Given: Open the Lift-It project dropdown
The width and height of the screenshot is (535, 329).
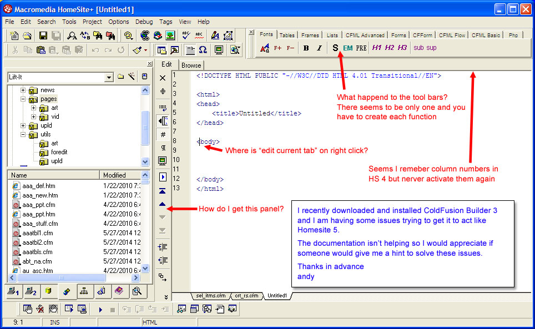Looking at the screenshot, I should (109, 77).
